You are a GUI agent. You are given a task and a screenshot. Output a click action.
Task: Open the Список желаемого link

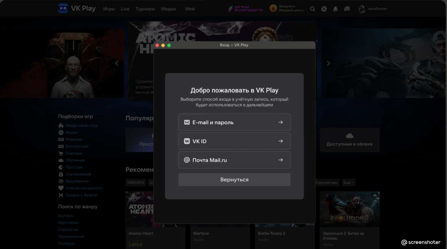pyautogui.click(x=83, y=188)
